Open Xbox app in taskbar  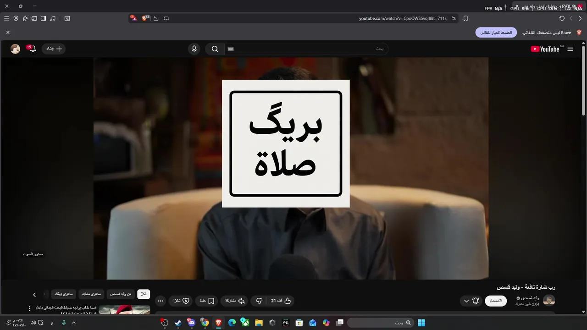[245, 323]
